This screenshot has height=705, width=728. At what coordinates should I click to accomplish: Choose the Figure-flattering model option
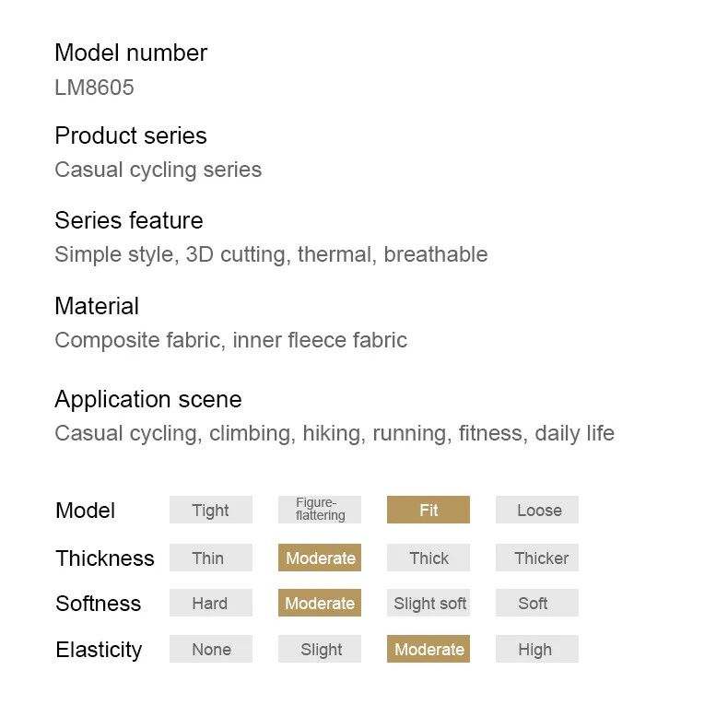tap(320, 510)
